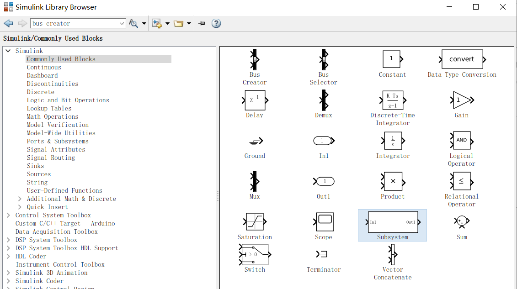Select the Constant block
This screenshot has width=517, height=289.
tap(392, 58)
